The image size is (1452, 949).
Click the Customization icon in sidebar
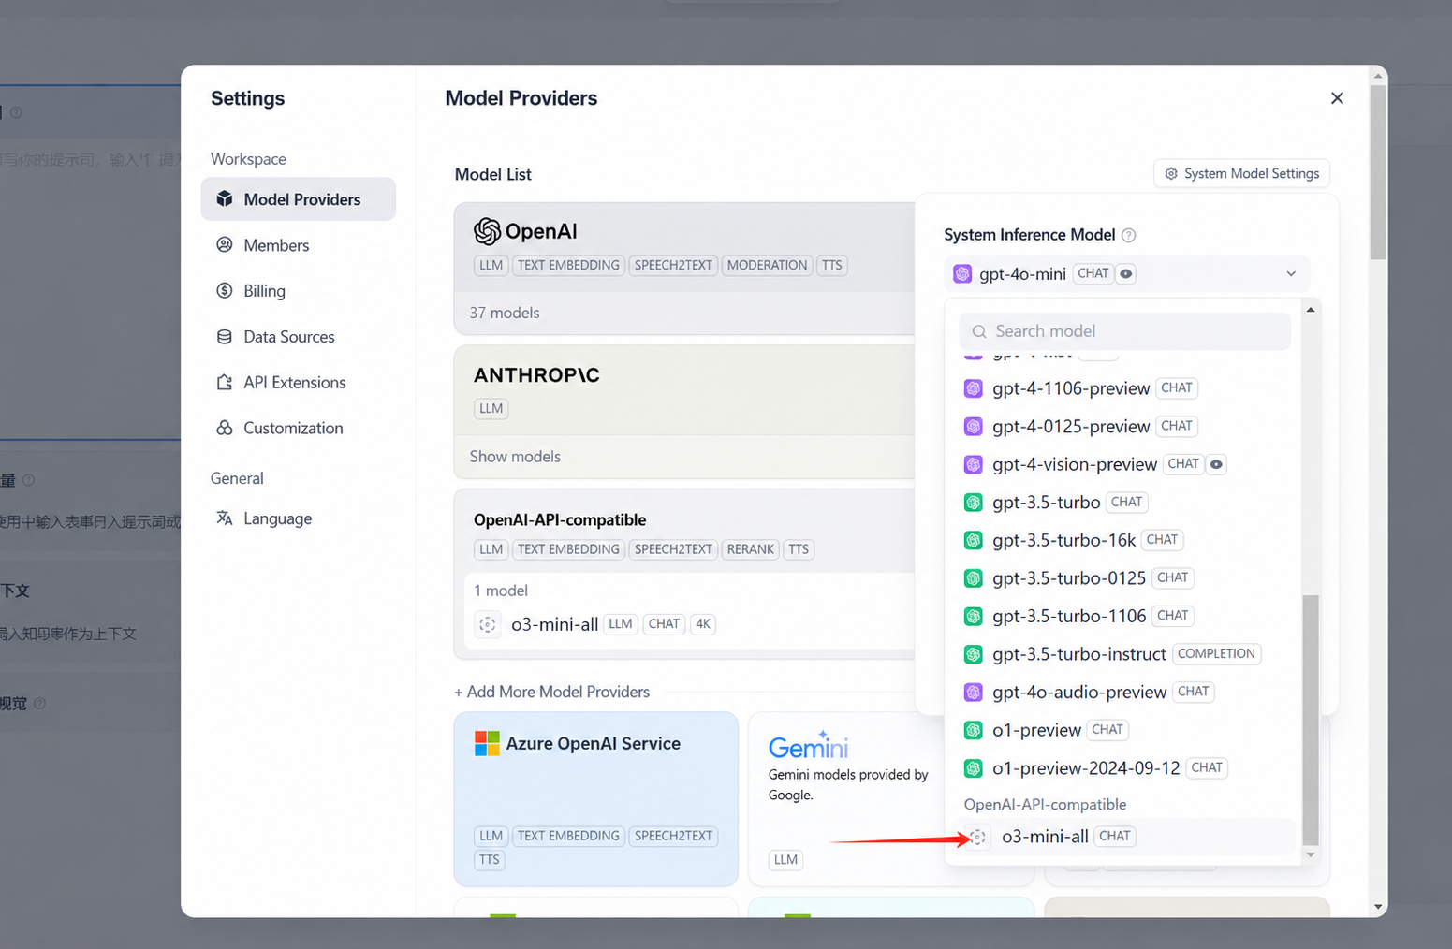pyautogui.click(x=225, y=428)
